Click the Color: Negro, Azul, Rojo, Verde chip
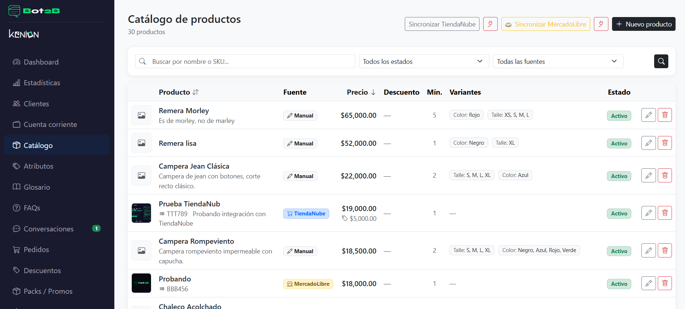Viewport: 685px width, 309px height. (539, 250)
